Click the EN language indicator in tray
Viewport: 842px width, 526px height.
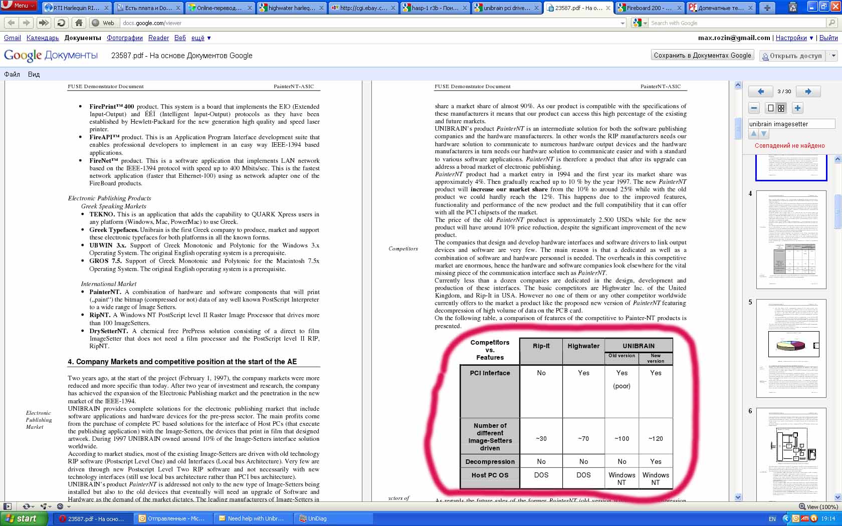click(772, 518)
